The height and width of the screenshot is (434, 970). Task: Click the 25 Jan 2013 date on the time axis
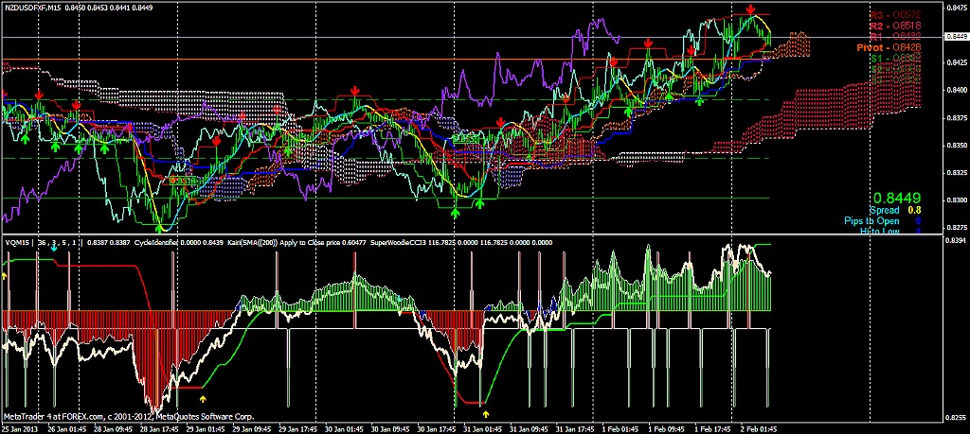(x=19, y=428)
